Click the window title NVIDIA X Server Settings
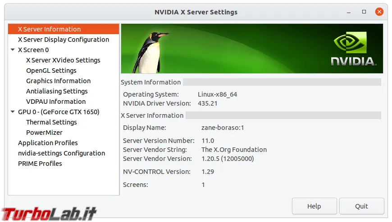This screenshot has height=222, width=392. coord(196,12)
